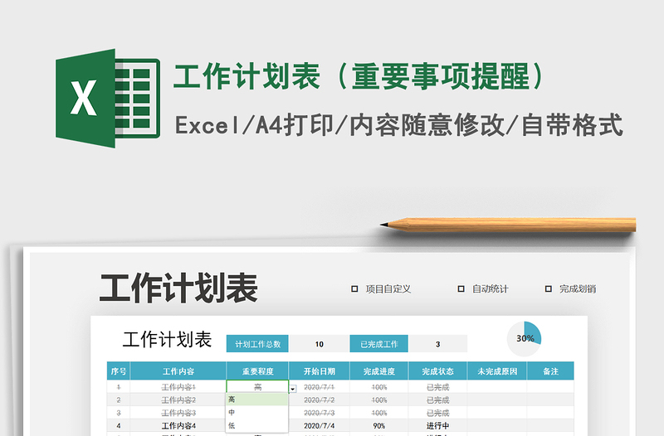Screen dimensions: 664x436
Task: Select the sequence number 1 cell
Action: [x=118, y=387]
